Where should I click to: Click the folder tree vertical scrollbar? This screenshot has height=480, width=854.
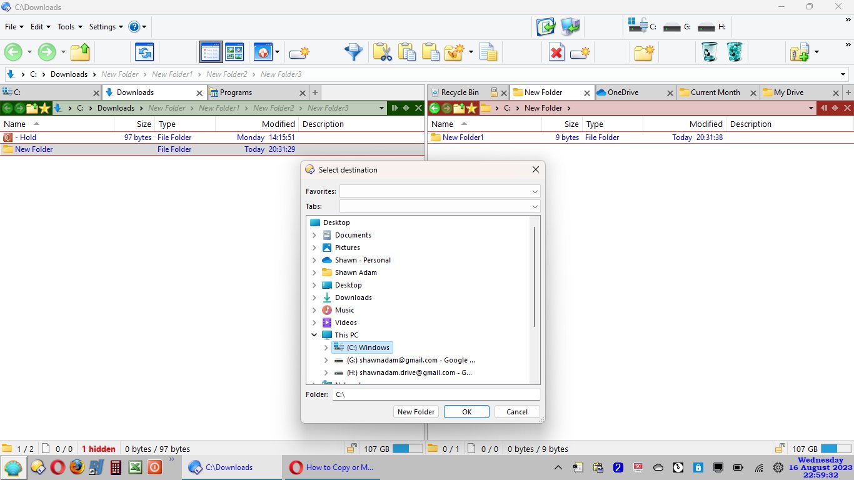tap(535, 276)
